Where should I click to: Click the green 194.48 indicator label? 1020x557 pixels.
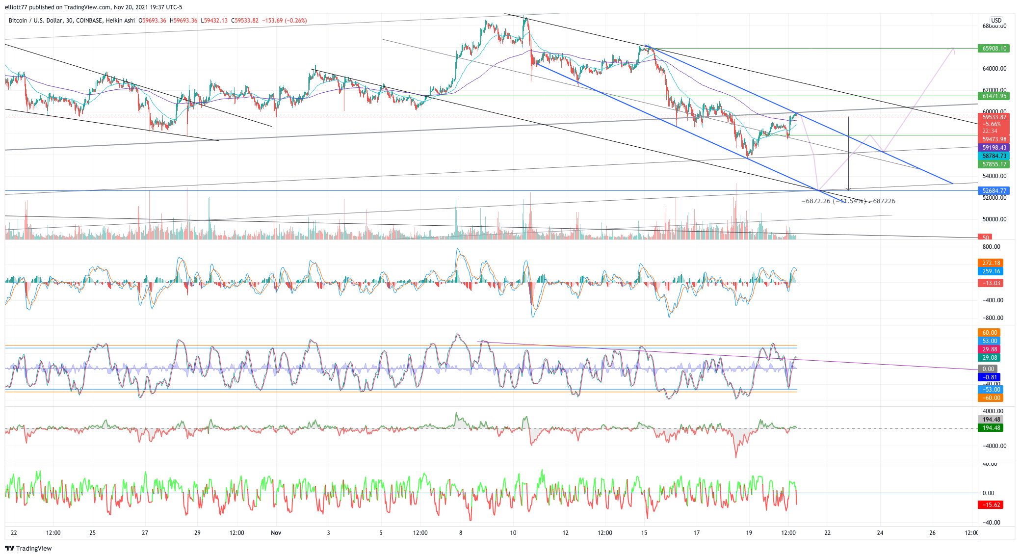tap(991, 428)
